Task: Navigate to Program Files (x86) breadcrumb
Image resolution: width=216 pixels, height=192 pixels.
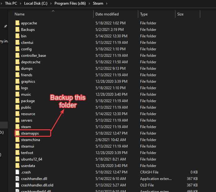Action: pos(70,3)
